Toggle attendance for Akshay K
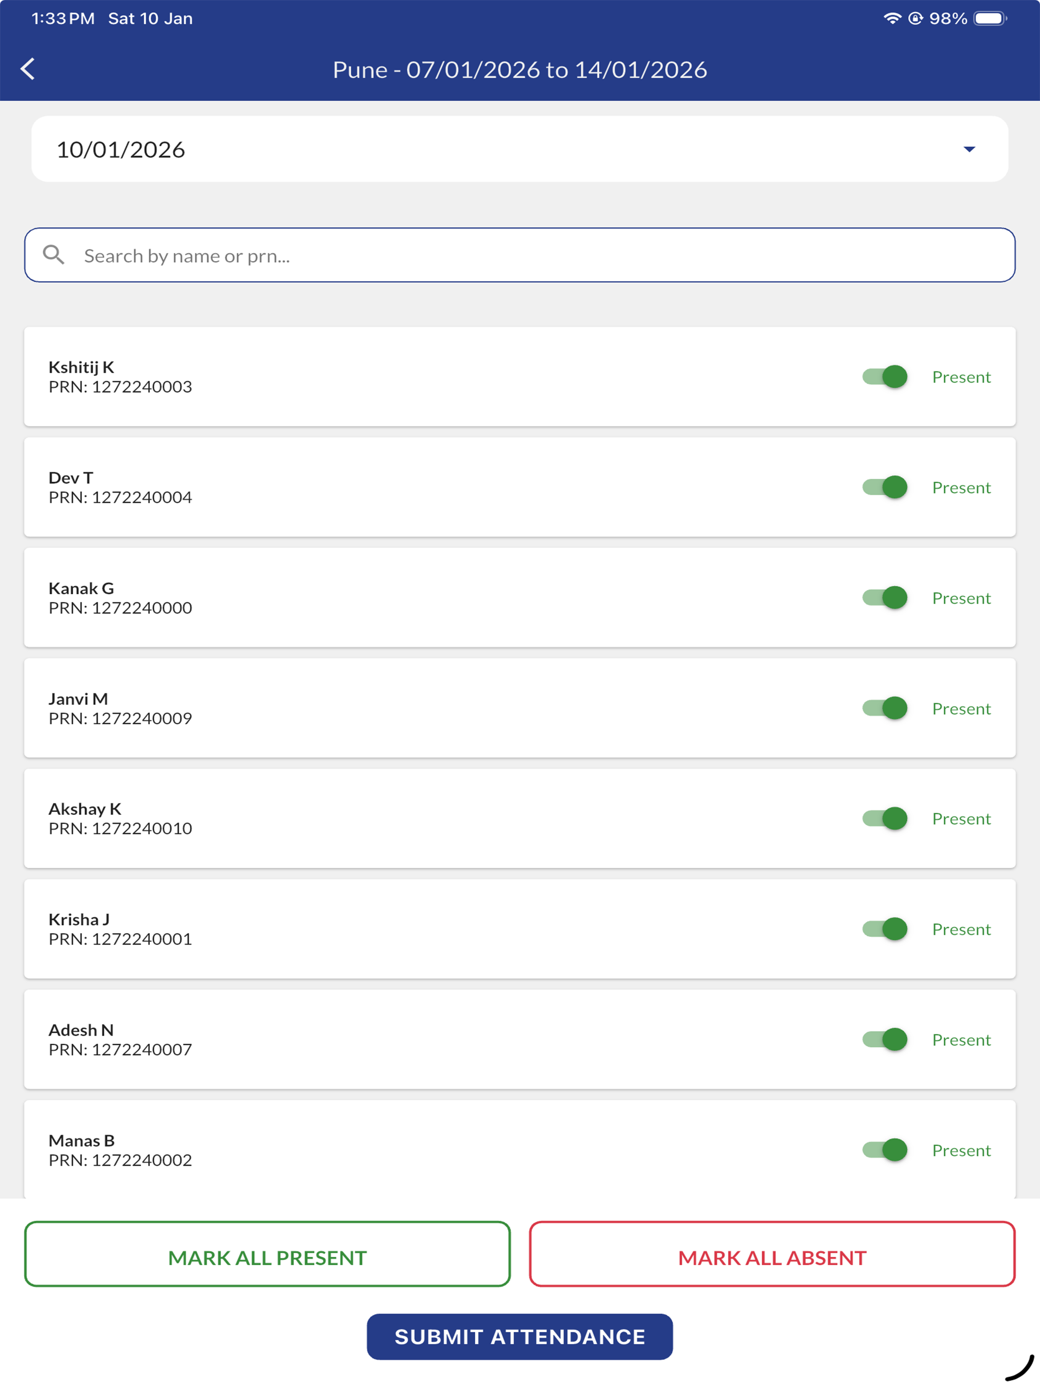The height and width of the screenshot is (1387, 1040). click(884, 818)
